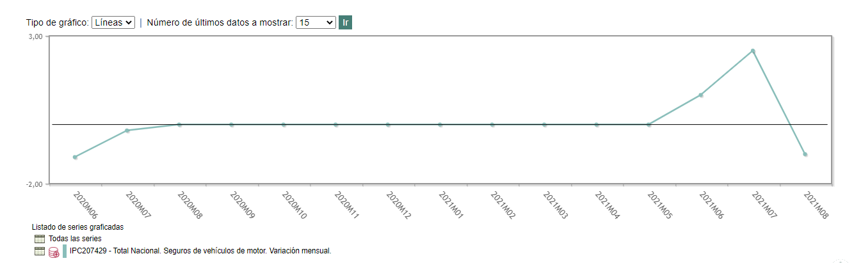Expand the number of data points dropdown
Image resolution: width=854 pixels, height=263 pixels.
point(316,22)
